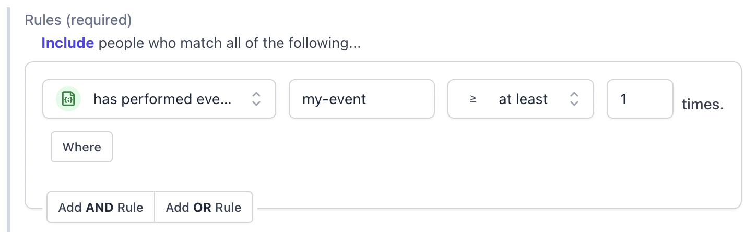Click the 'times.' suffix text
756x232 pixels.
[703, 105]
